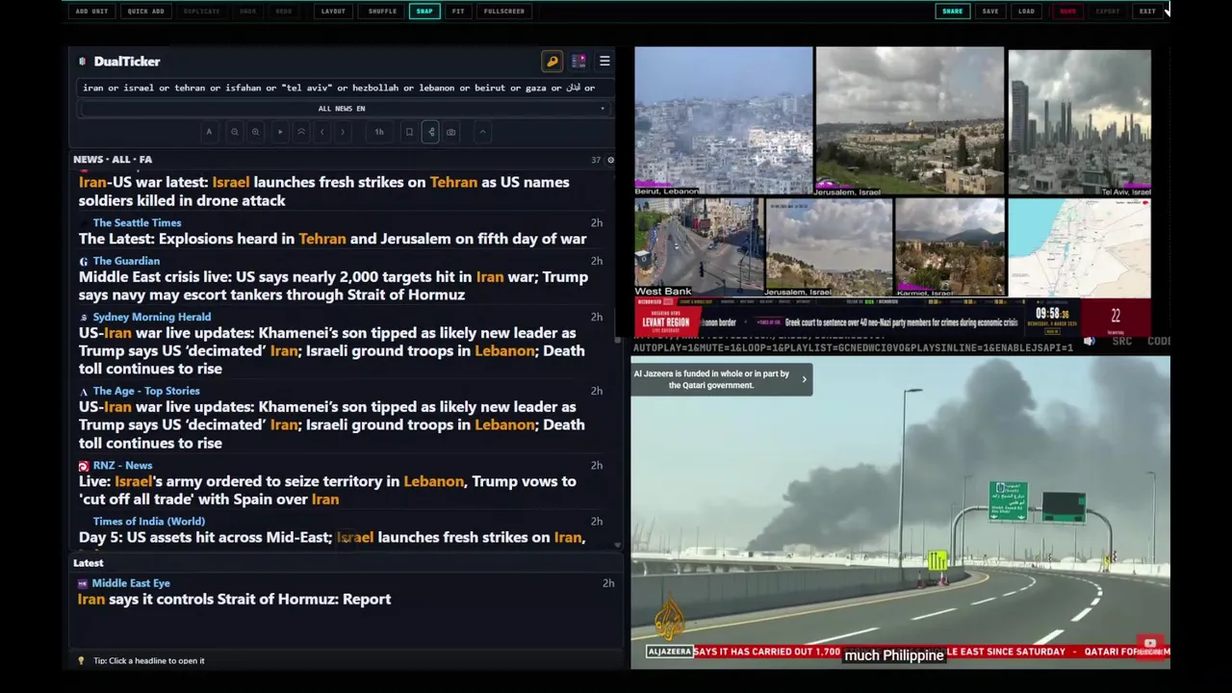Viewport: 1232px width, 693px height.
Task: Toggle the SNAP mode button
Action: [424, 12]
